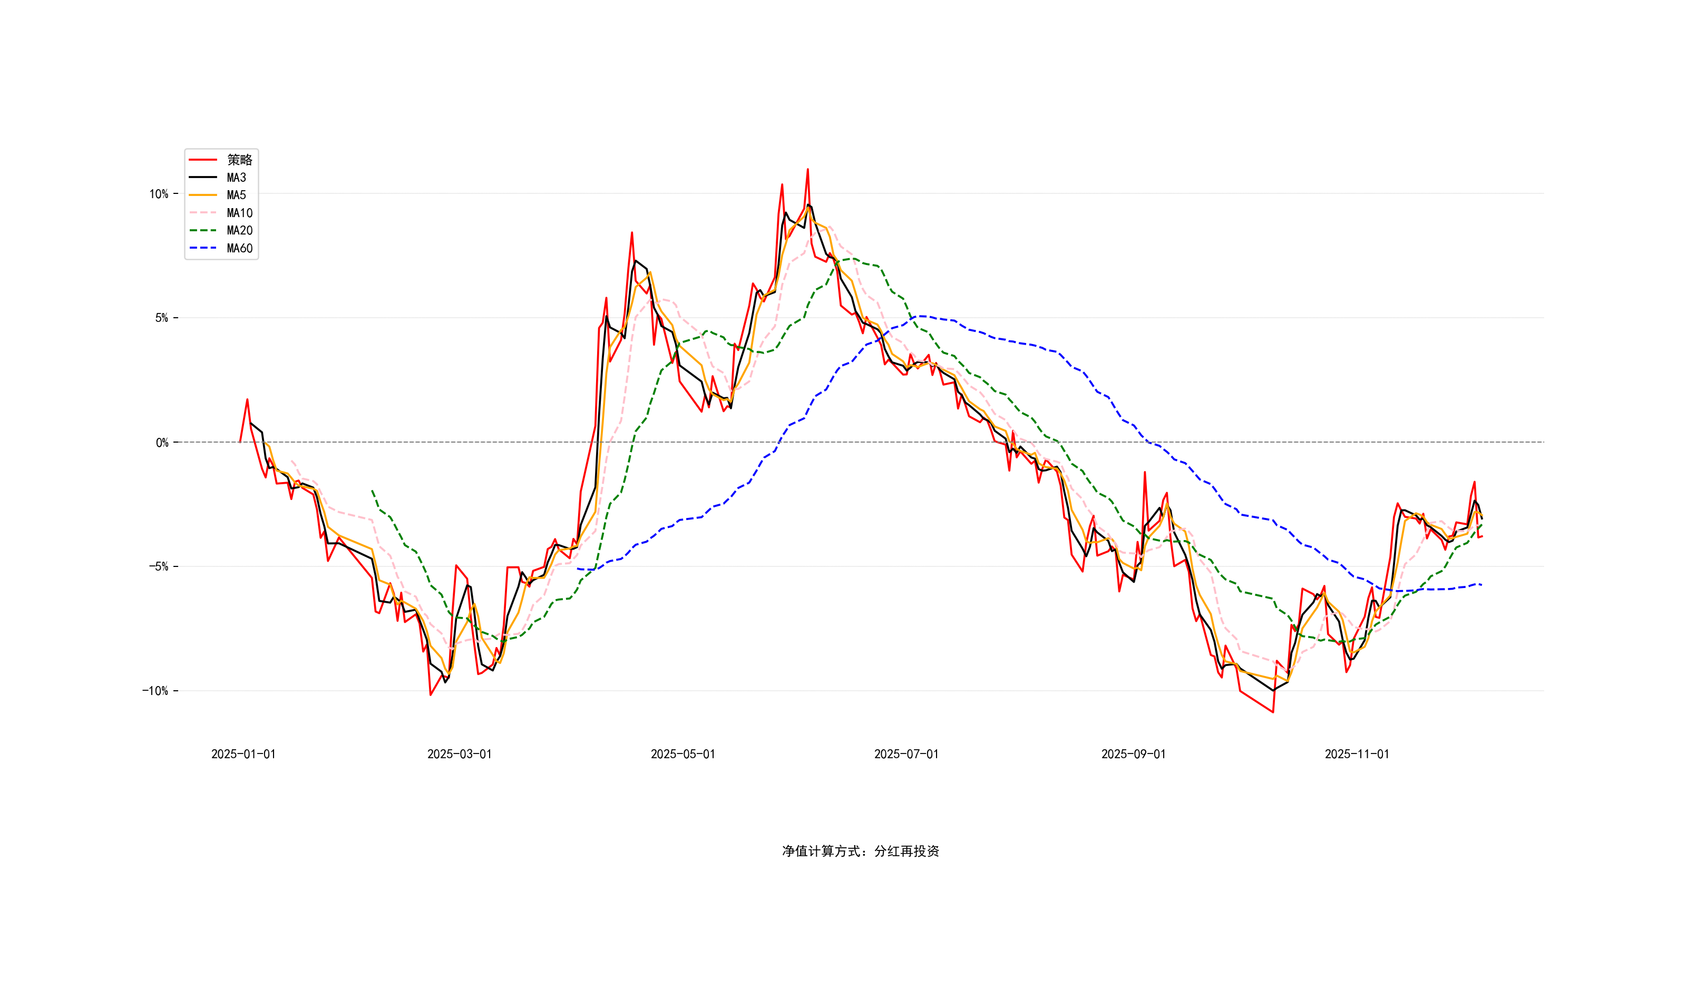Click the 2025-01-01 x-axis date label
Viewport: 1686px width, 999px height.
point(243,754)
